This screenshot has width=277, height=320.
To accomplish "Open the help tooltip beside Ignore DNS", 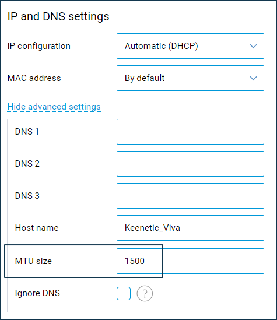I will (x=145, y=293).
